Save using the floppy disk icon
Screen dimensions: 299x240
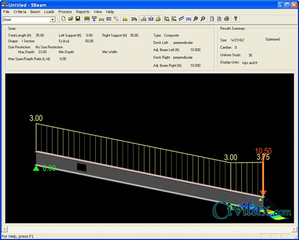point(78,18)
